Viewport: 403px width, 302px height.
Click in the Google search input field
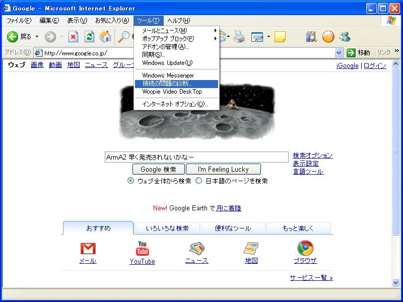tap(196, 157)
